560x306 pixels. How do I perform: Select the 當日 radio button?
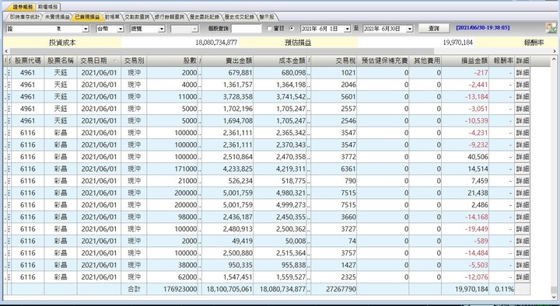[x=269, y=29]
